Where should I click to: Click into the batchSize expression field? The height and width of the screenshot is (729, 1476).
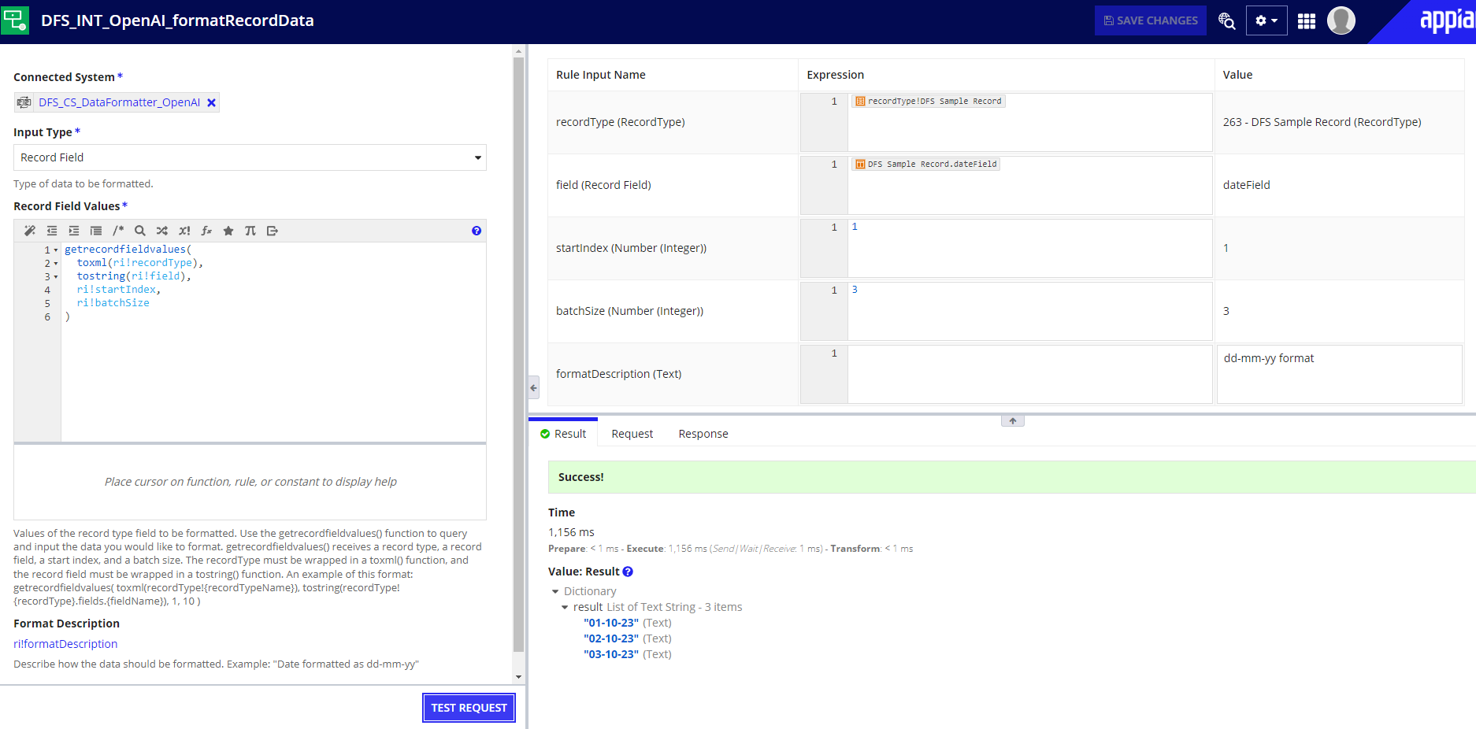coord(1029,311)
